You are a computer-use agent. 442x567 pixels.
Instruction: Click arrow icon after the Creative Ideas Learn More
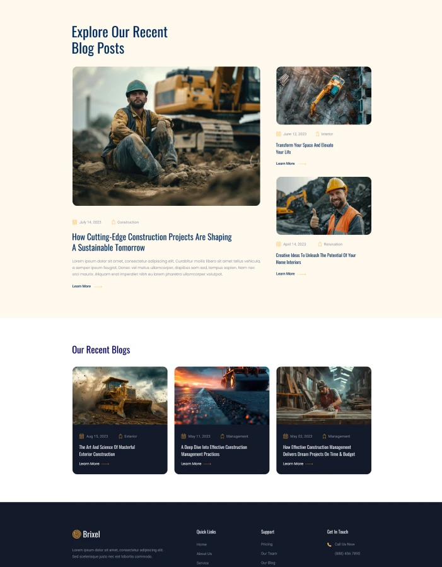pos(302,274)
